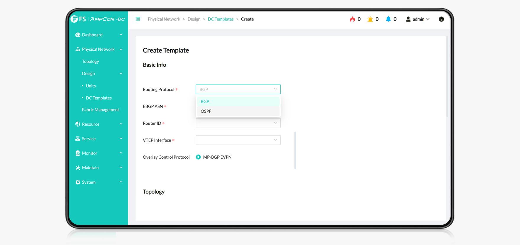This screenshot has height=245, width=520.
Task: Collapse the Physical Network menu chevron
Action: click(x=121, y=50)
